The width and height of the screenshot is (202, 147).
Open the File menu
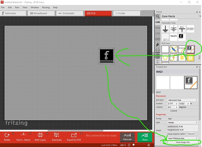point(3,7)
